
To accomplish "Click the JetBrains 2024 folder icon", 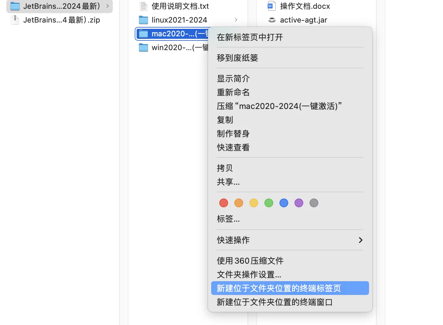I will click(15, 6).
